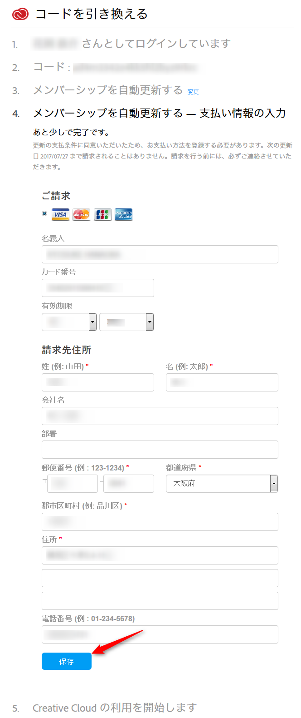Click the 姓 last name field
The image size is (301, 718).
[98, 382]
